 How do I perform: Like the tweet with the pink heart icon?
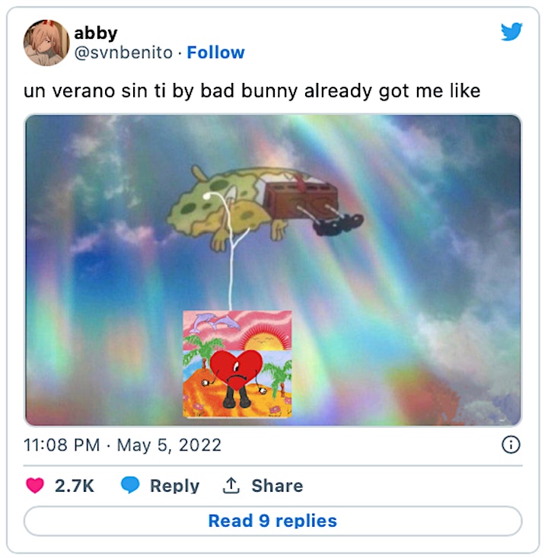(35, 486)
